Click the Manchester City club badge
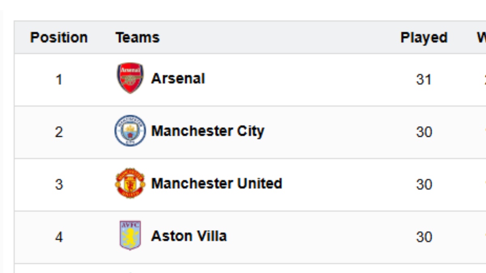This screenshot has width=486, height=273. 130,131
